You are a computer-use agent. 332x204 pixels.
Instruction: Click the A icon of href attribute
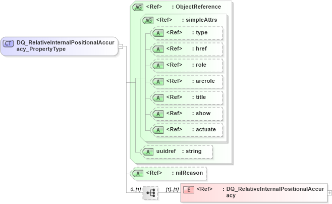(x=158, y=49)
